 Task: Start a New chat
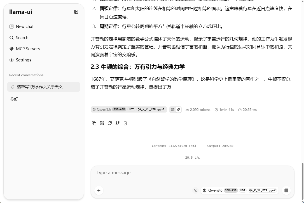[x=22, y=27]
